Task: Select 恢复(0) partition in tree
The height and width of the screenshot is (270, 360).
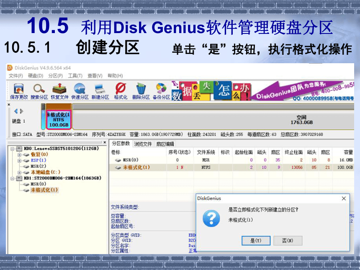Action: pos(39,154)
